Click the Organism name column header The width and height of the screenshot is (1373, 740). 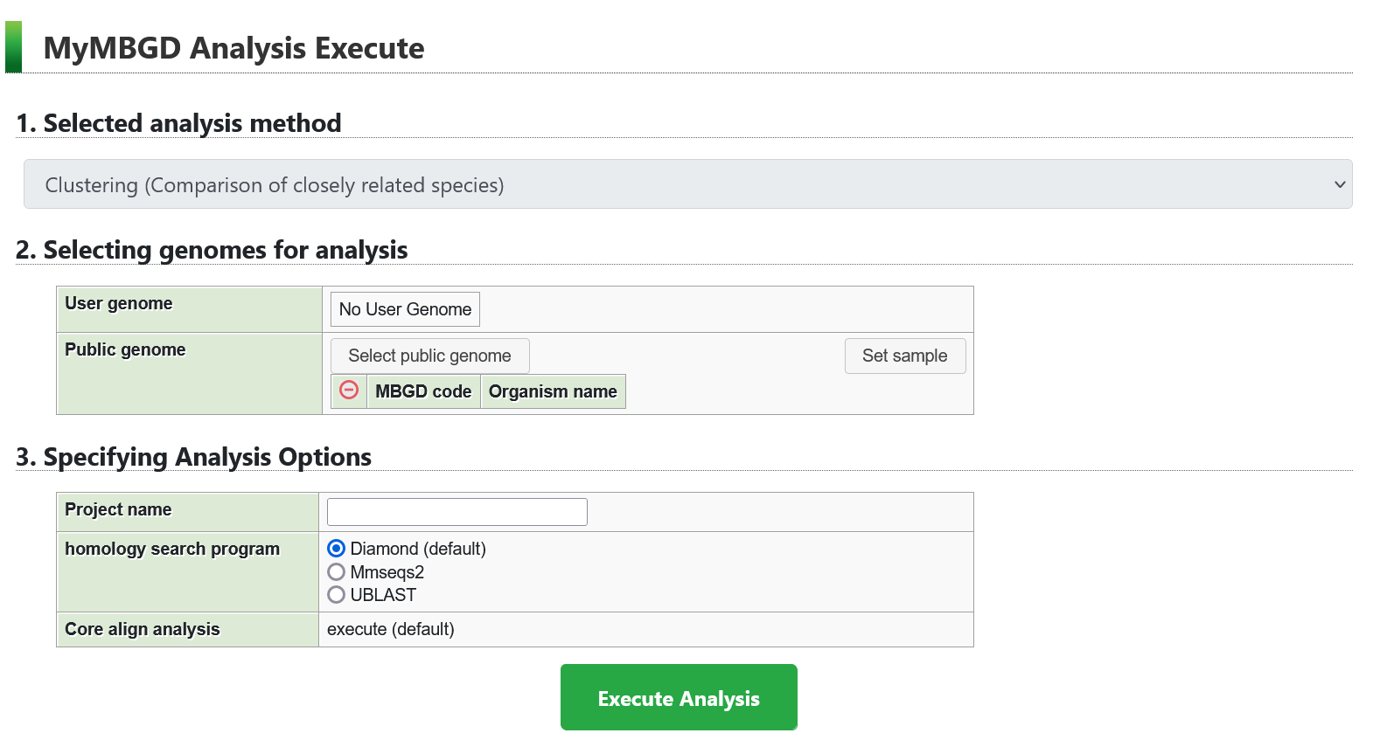[553, 391]
